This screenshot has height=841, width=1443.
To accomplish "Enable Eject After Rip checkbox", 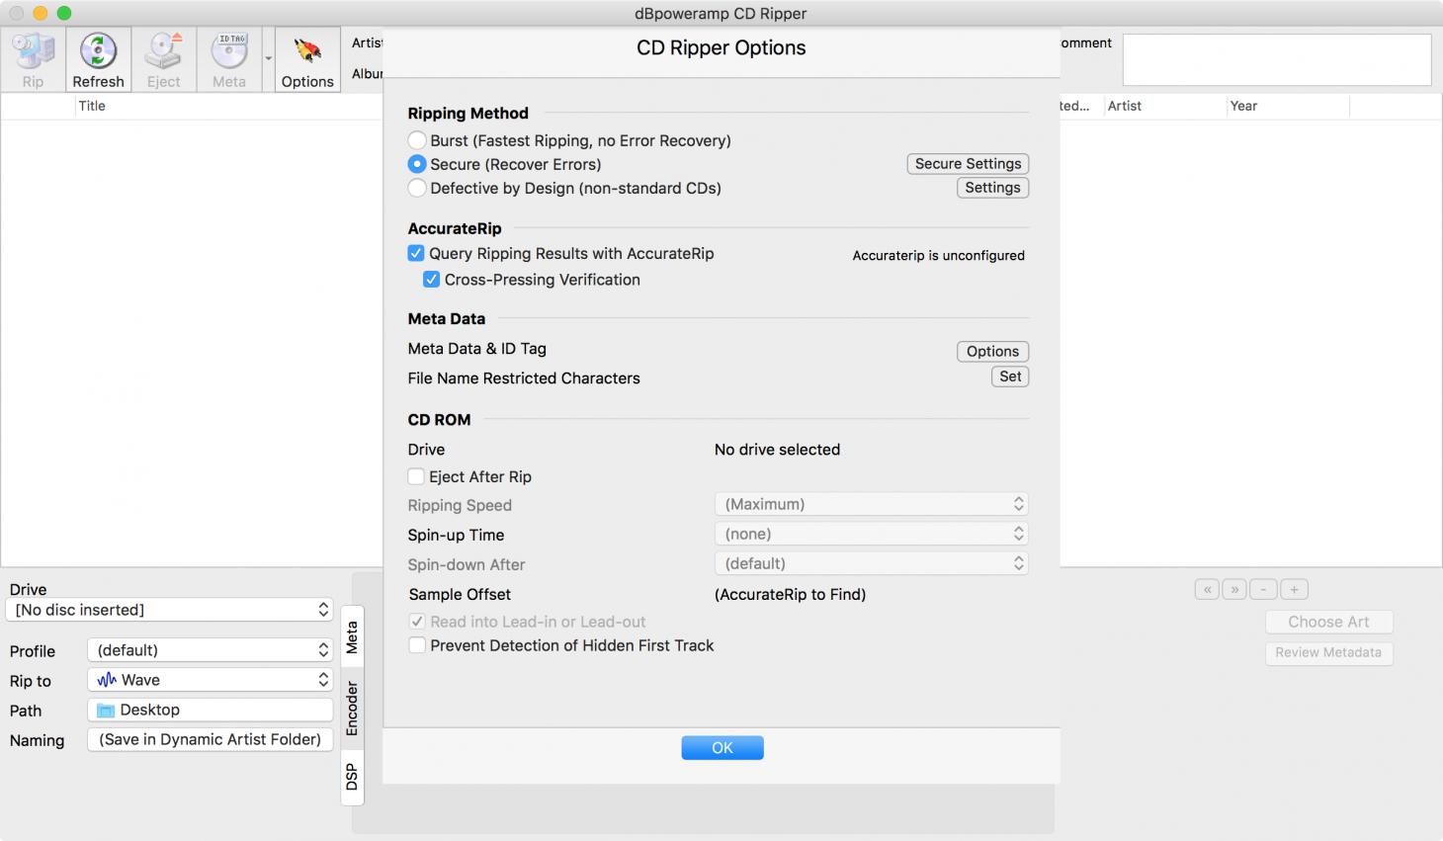I will 417,476.
